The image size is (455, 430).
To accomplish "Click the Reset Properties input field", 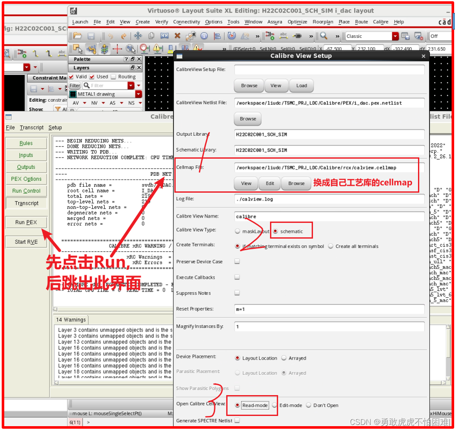I will click(x=329, y=309).
